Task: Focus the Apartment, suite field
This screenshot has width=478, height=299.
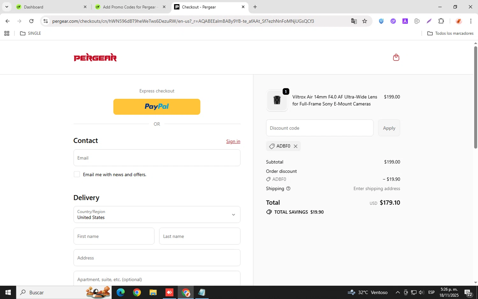Action: [x=157, y=279]
